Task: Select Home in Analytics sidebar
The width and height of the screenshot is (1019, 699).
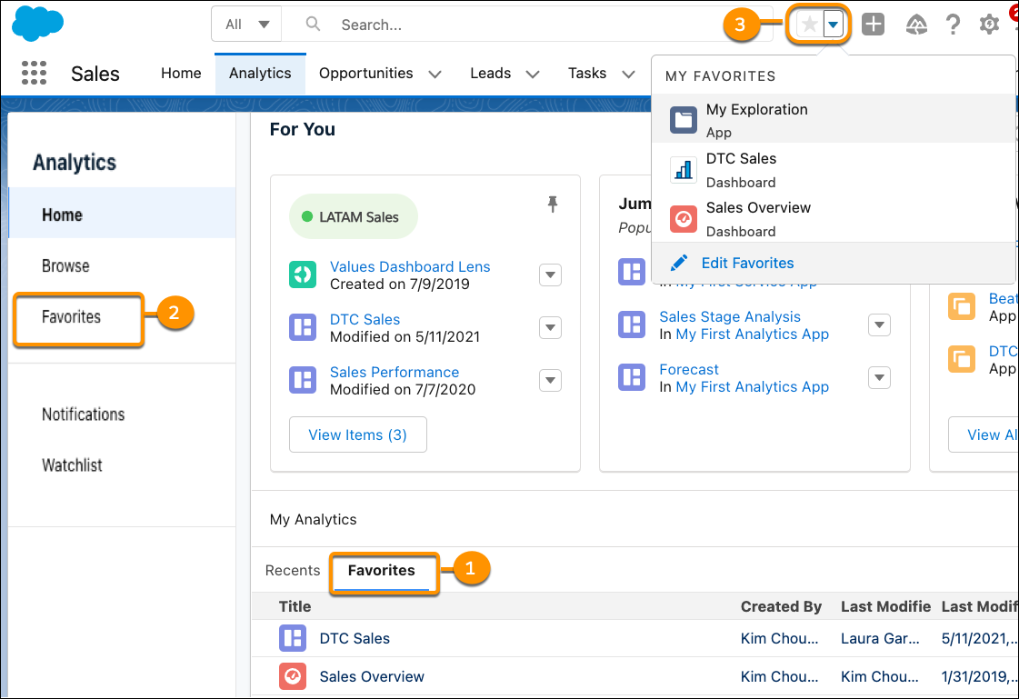Action: point(122,215)
